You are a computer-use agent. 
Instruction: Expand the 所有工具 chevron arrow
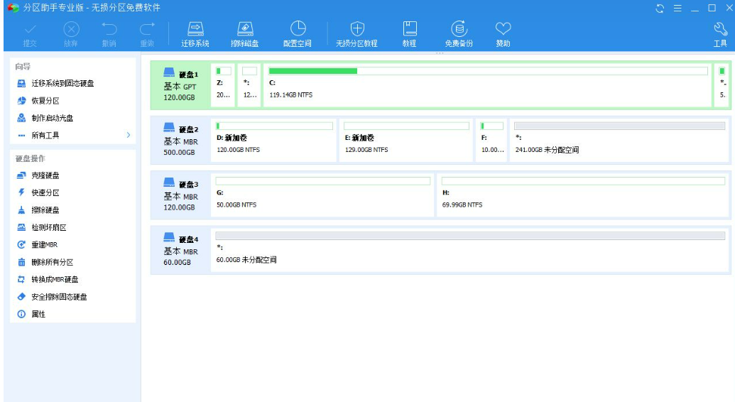(128, 135)
